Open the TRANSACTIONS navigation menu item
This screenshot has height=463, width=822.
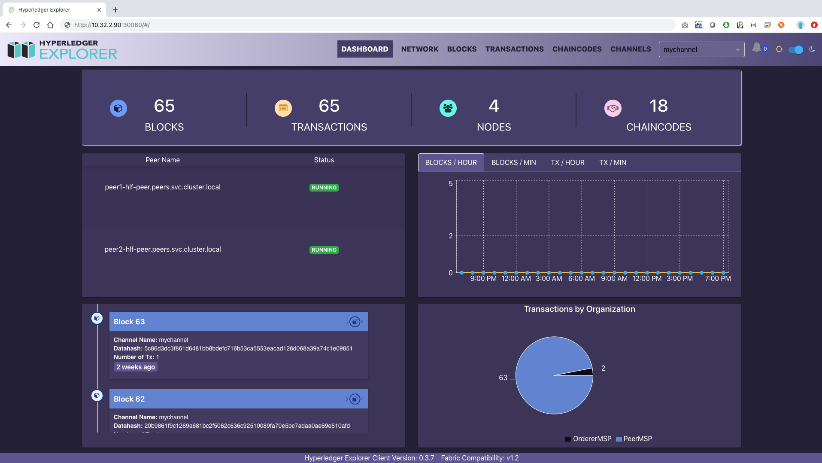coord(514,49)
